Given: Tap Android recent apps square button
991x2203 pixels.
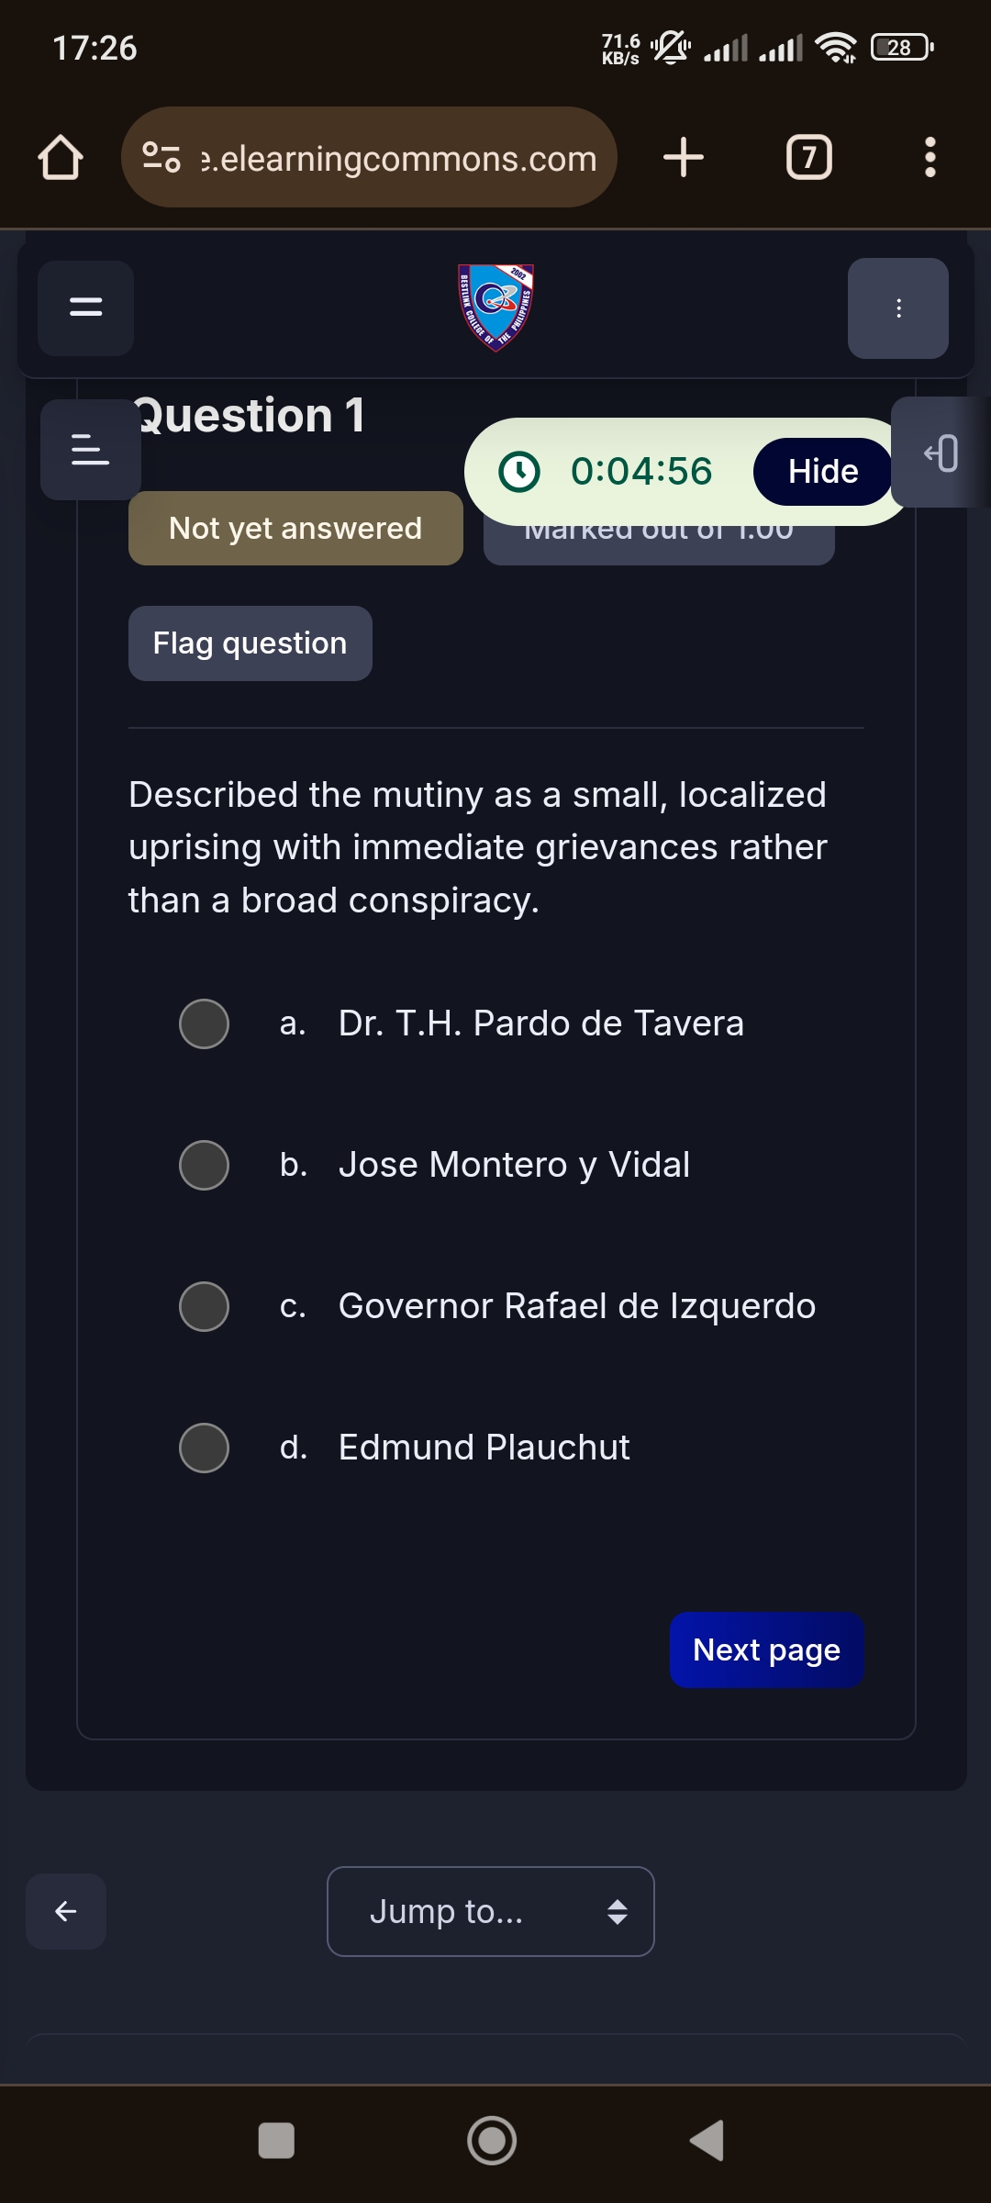Looking at the screenshot, I should [276, 2141].
